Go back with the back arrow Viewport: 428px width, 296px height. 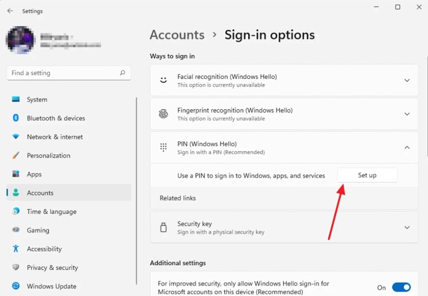(x=10, y=11)
